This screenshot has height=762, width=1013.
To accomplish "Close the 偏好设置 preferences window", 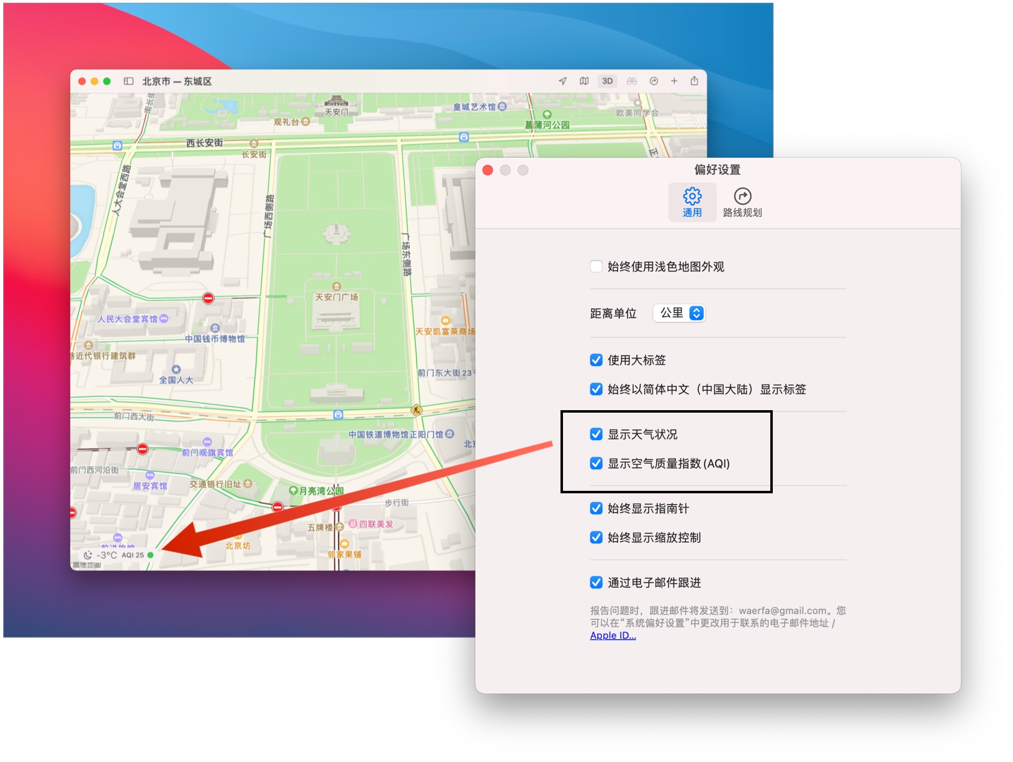I will [x=488, y=170].
